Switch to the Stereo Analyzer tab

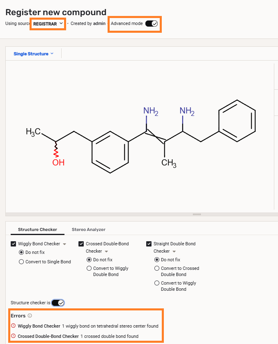[88, 229]
